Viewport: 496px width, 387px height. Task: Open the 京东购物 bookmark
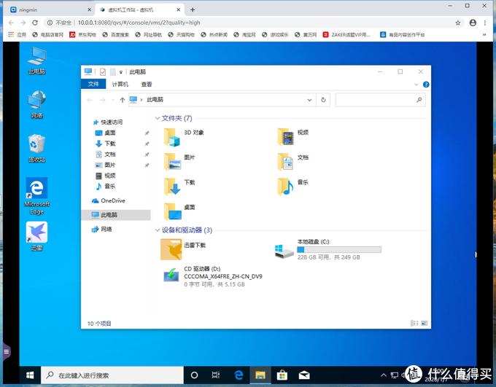[83, 35]
